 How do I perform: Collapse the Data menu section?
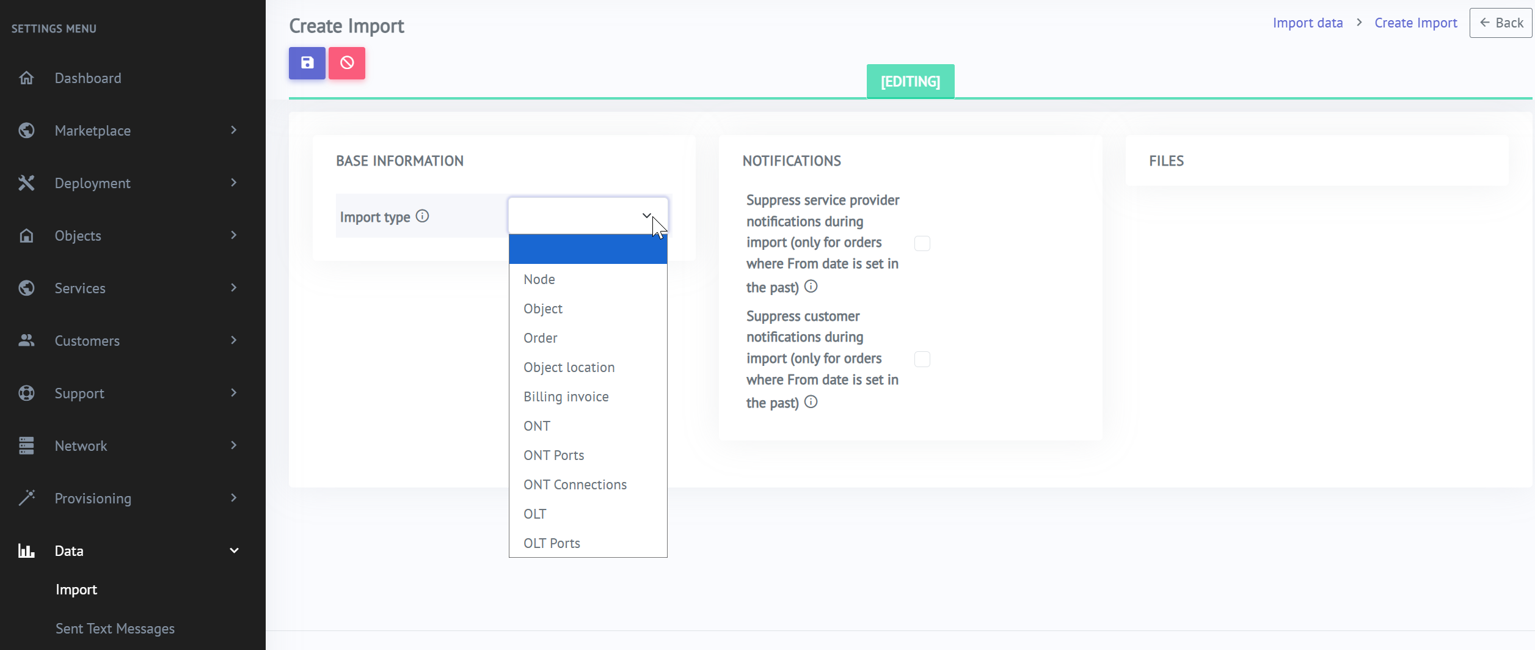coord(233,551)
